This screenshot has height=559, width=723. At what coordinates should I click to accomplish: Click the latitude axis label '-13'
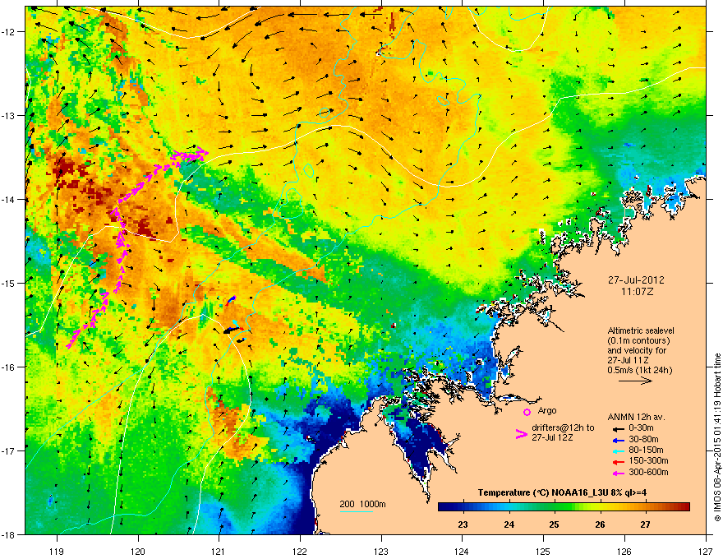(9, 115)
